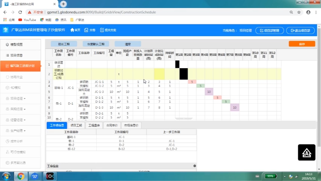Screen dimensions: 321x181
Task: Click the '基础-1' row in work item table
Action: [122, 137]
